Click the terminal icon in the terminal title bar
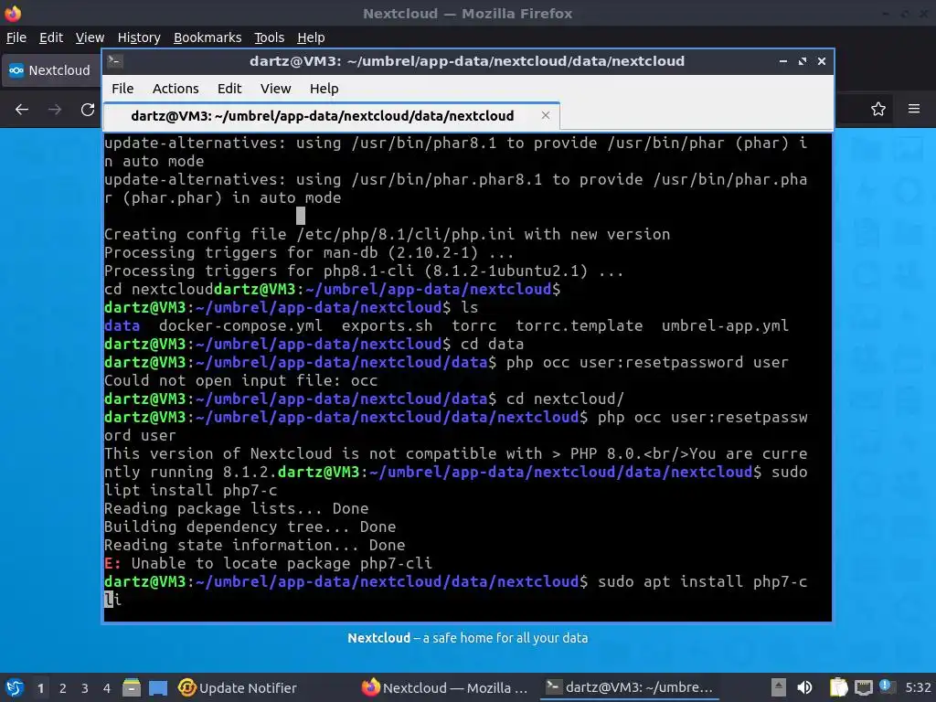 [116, 61]
